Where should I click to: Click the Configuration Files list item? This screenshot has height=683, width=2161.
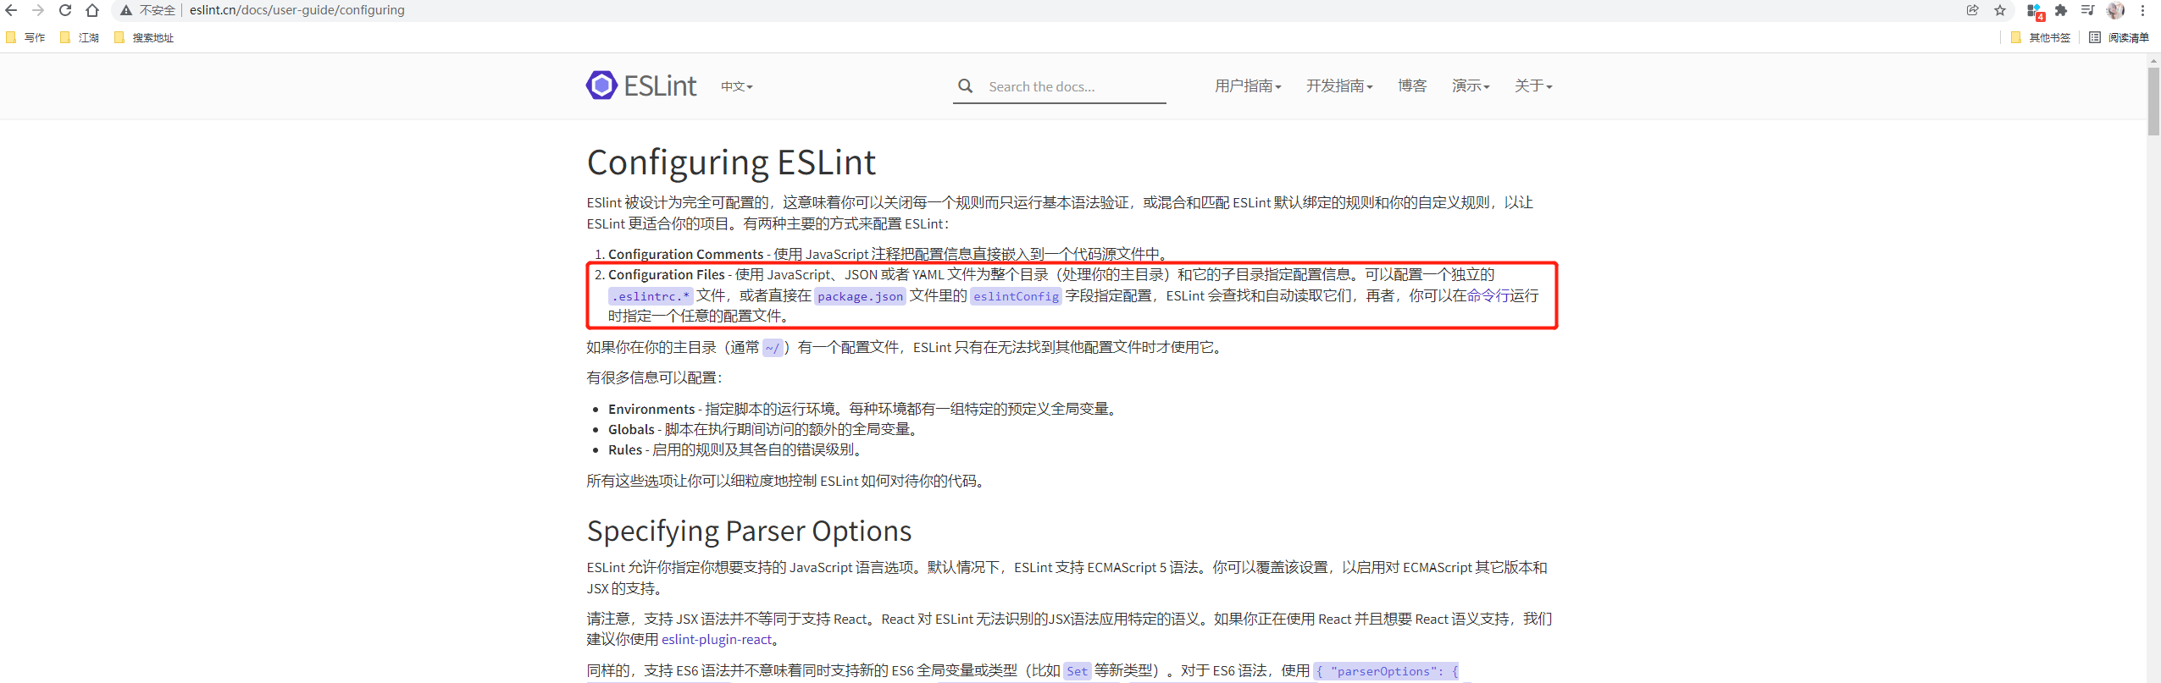point(1073,295)
